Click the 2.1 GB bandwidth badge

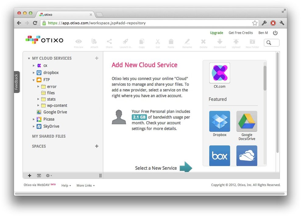click(139, 117)
